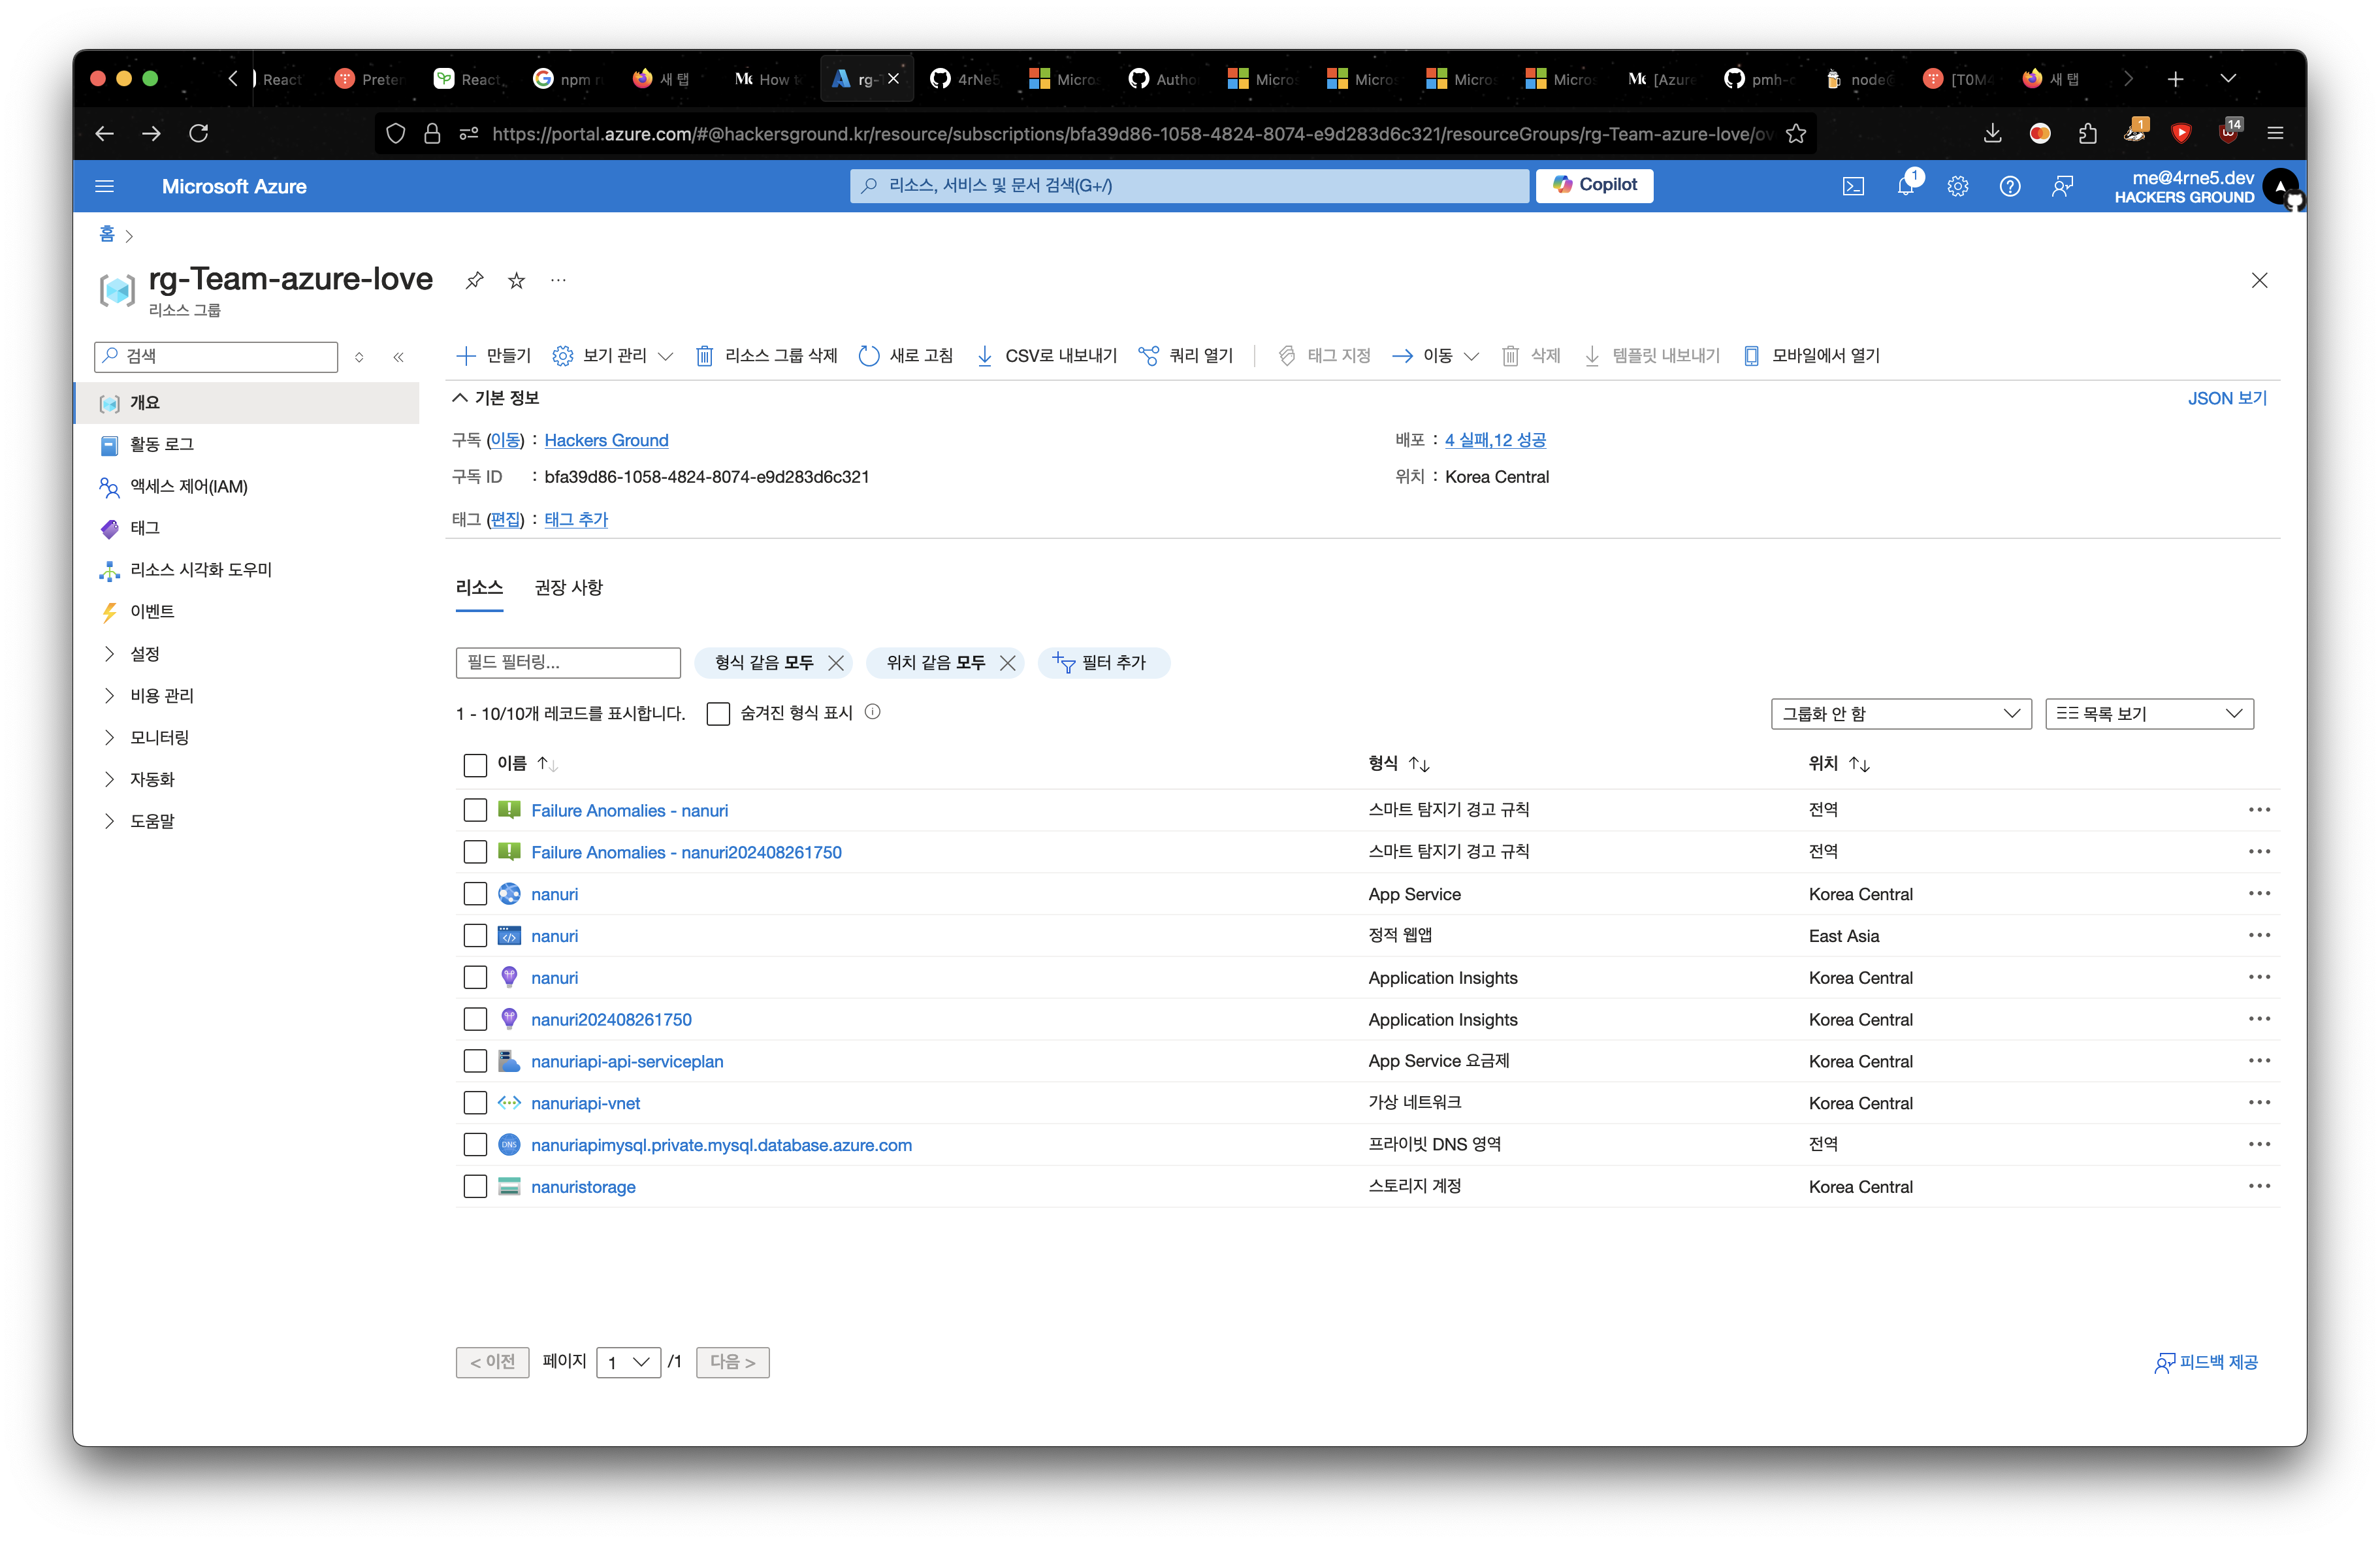Open portal settings gear icon
Viewport: 2380px width, 1543px height.
click(x=1957, y=186)
